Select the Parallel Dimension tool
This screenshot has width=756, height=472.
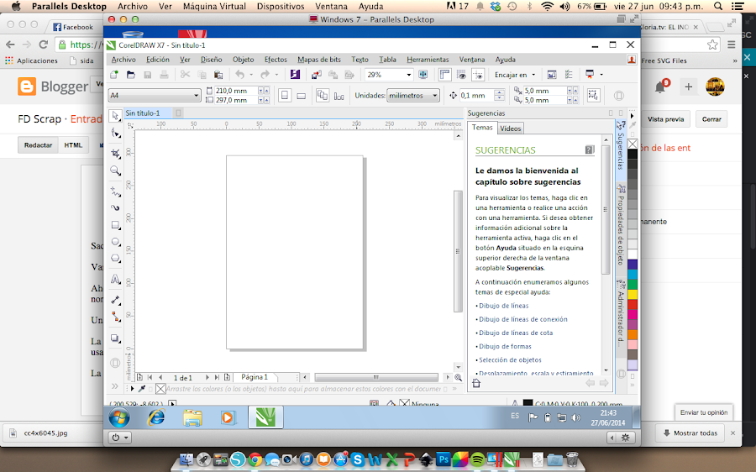coord(115,300)
